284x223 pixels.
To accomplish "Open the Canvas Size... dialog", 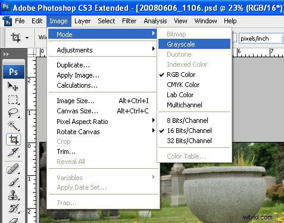I will tap(102, 111).
